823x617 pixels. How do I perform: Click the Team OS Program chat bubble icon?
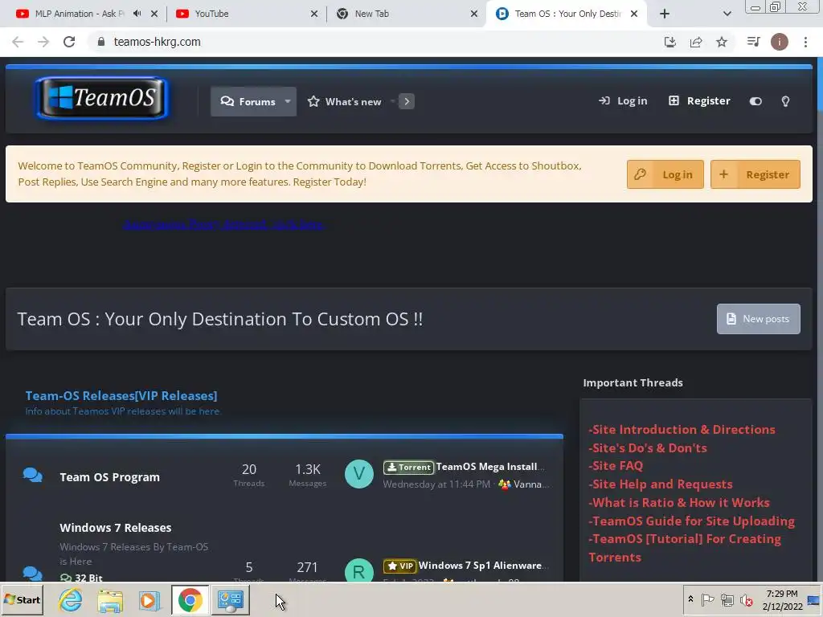(x=32, y=476)
